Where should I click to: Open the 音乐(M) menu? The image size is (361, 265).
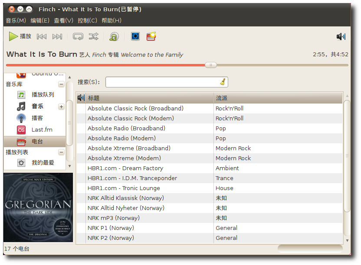click(x=16, y=20)
